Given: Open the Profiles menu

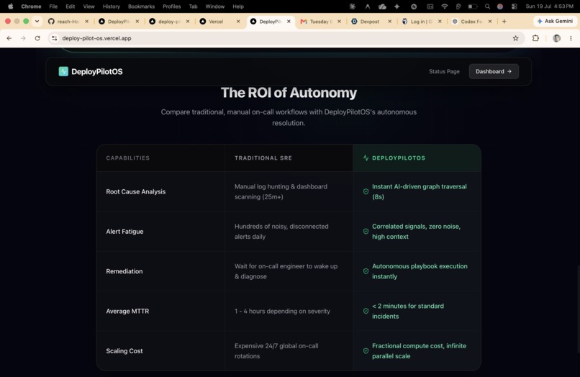Looking at the screenshot, I should pyautogui.click(x=172, y=6).
